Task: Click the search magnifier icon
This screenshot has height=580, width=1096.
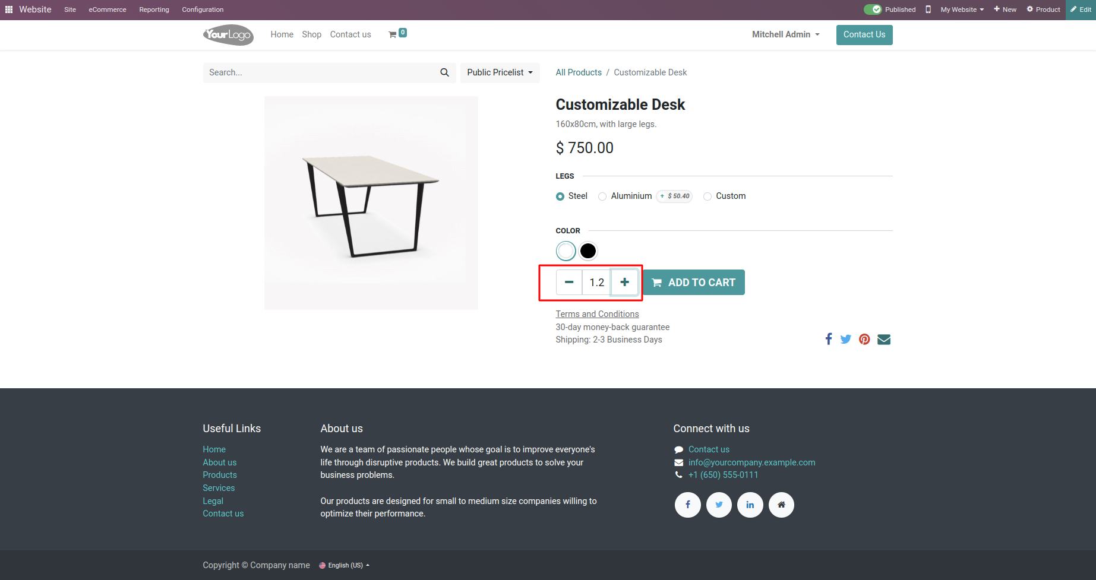Action: [444, 72]
